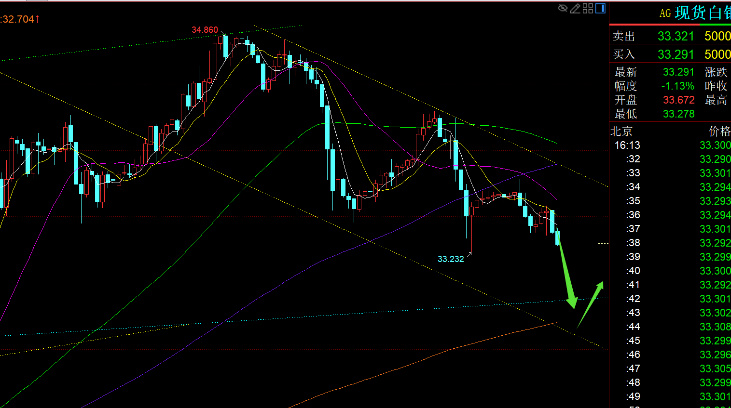Toggle the hide-indicators eye icon

563,8
